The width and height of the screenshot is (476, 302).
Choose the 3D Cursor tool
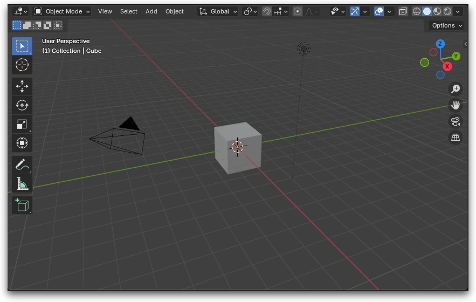click(22, 65)
